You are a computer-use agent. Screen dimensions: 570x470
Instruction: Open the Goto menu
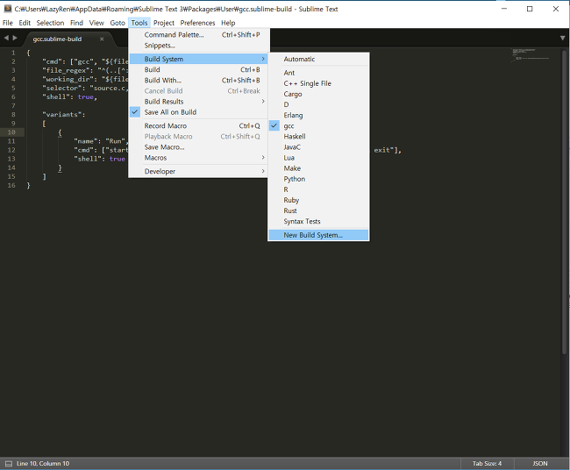pos(118,23)
